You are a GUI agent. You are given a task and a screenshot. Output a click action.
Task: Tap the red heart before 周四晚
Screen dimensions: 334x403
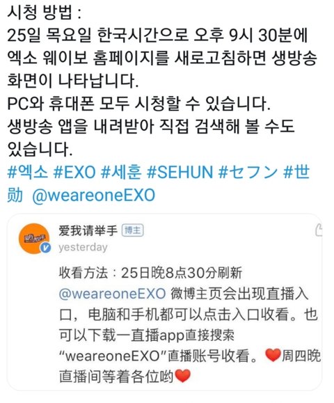(273, 356)
